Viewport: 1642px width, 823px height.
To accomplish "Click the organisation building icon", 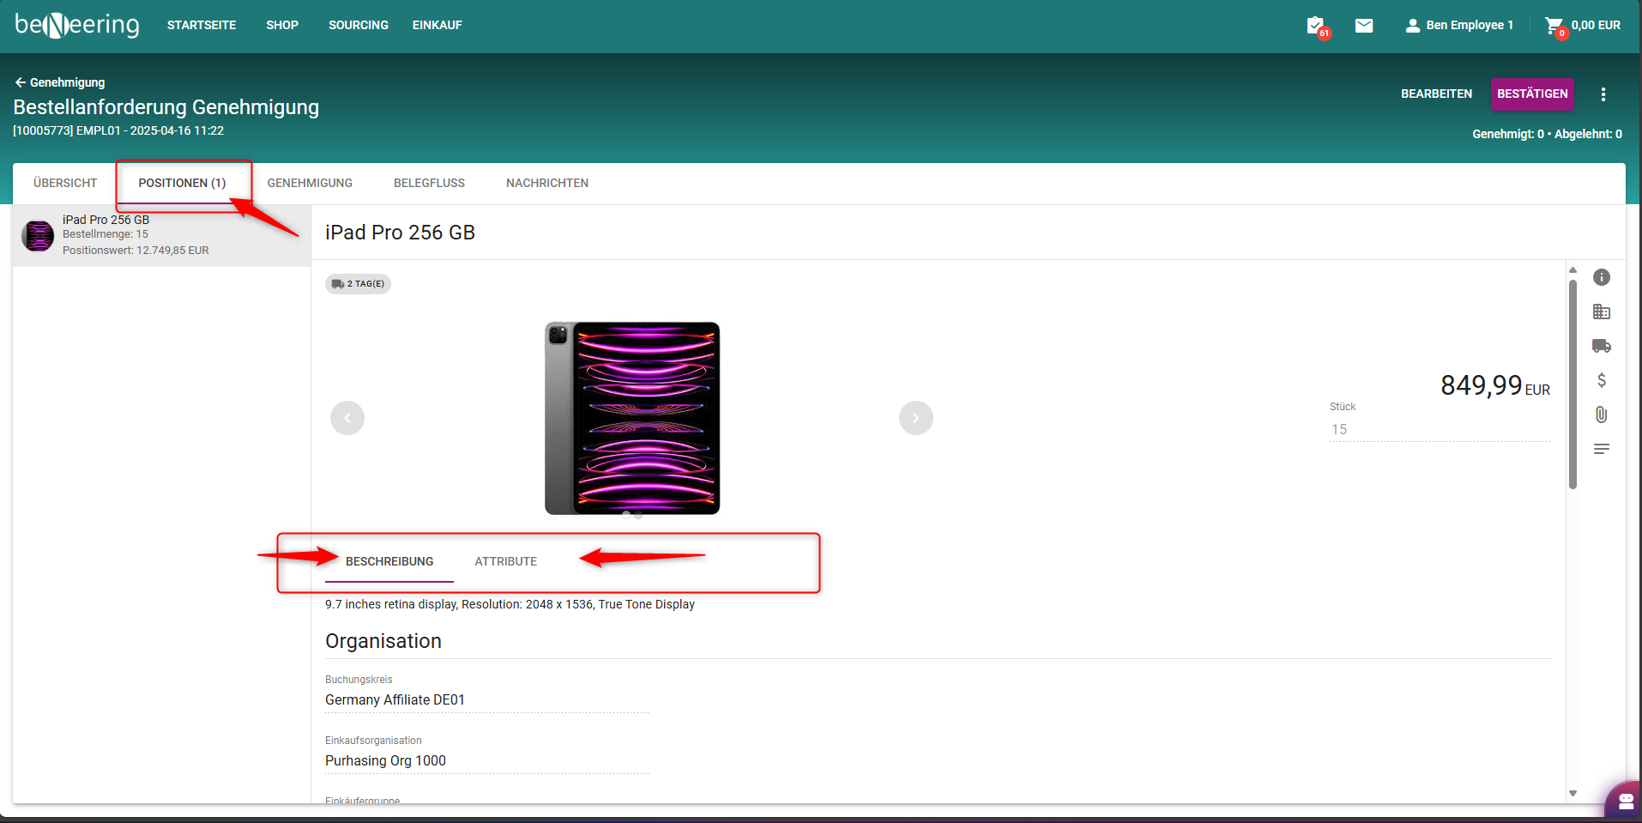I will click(x=1602, y=312).
